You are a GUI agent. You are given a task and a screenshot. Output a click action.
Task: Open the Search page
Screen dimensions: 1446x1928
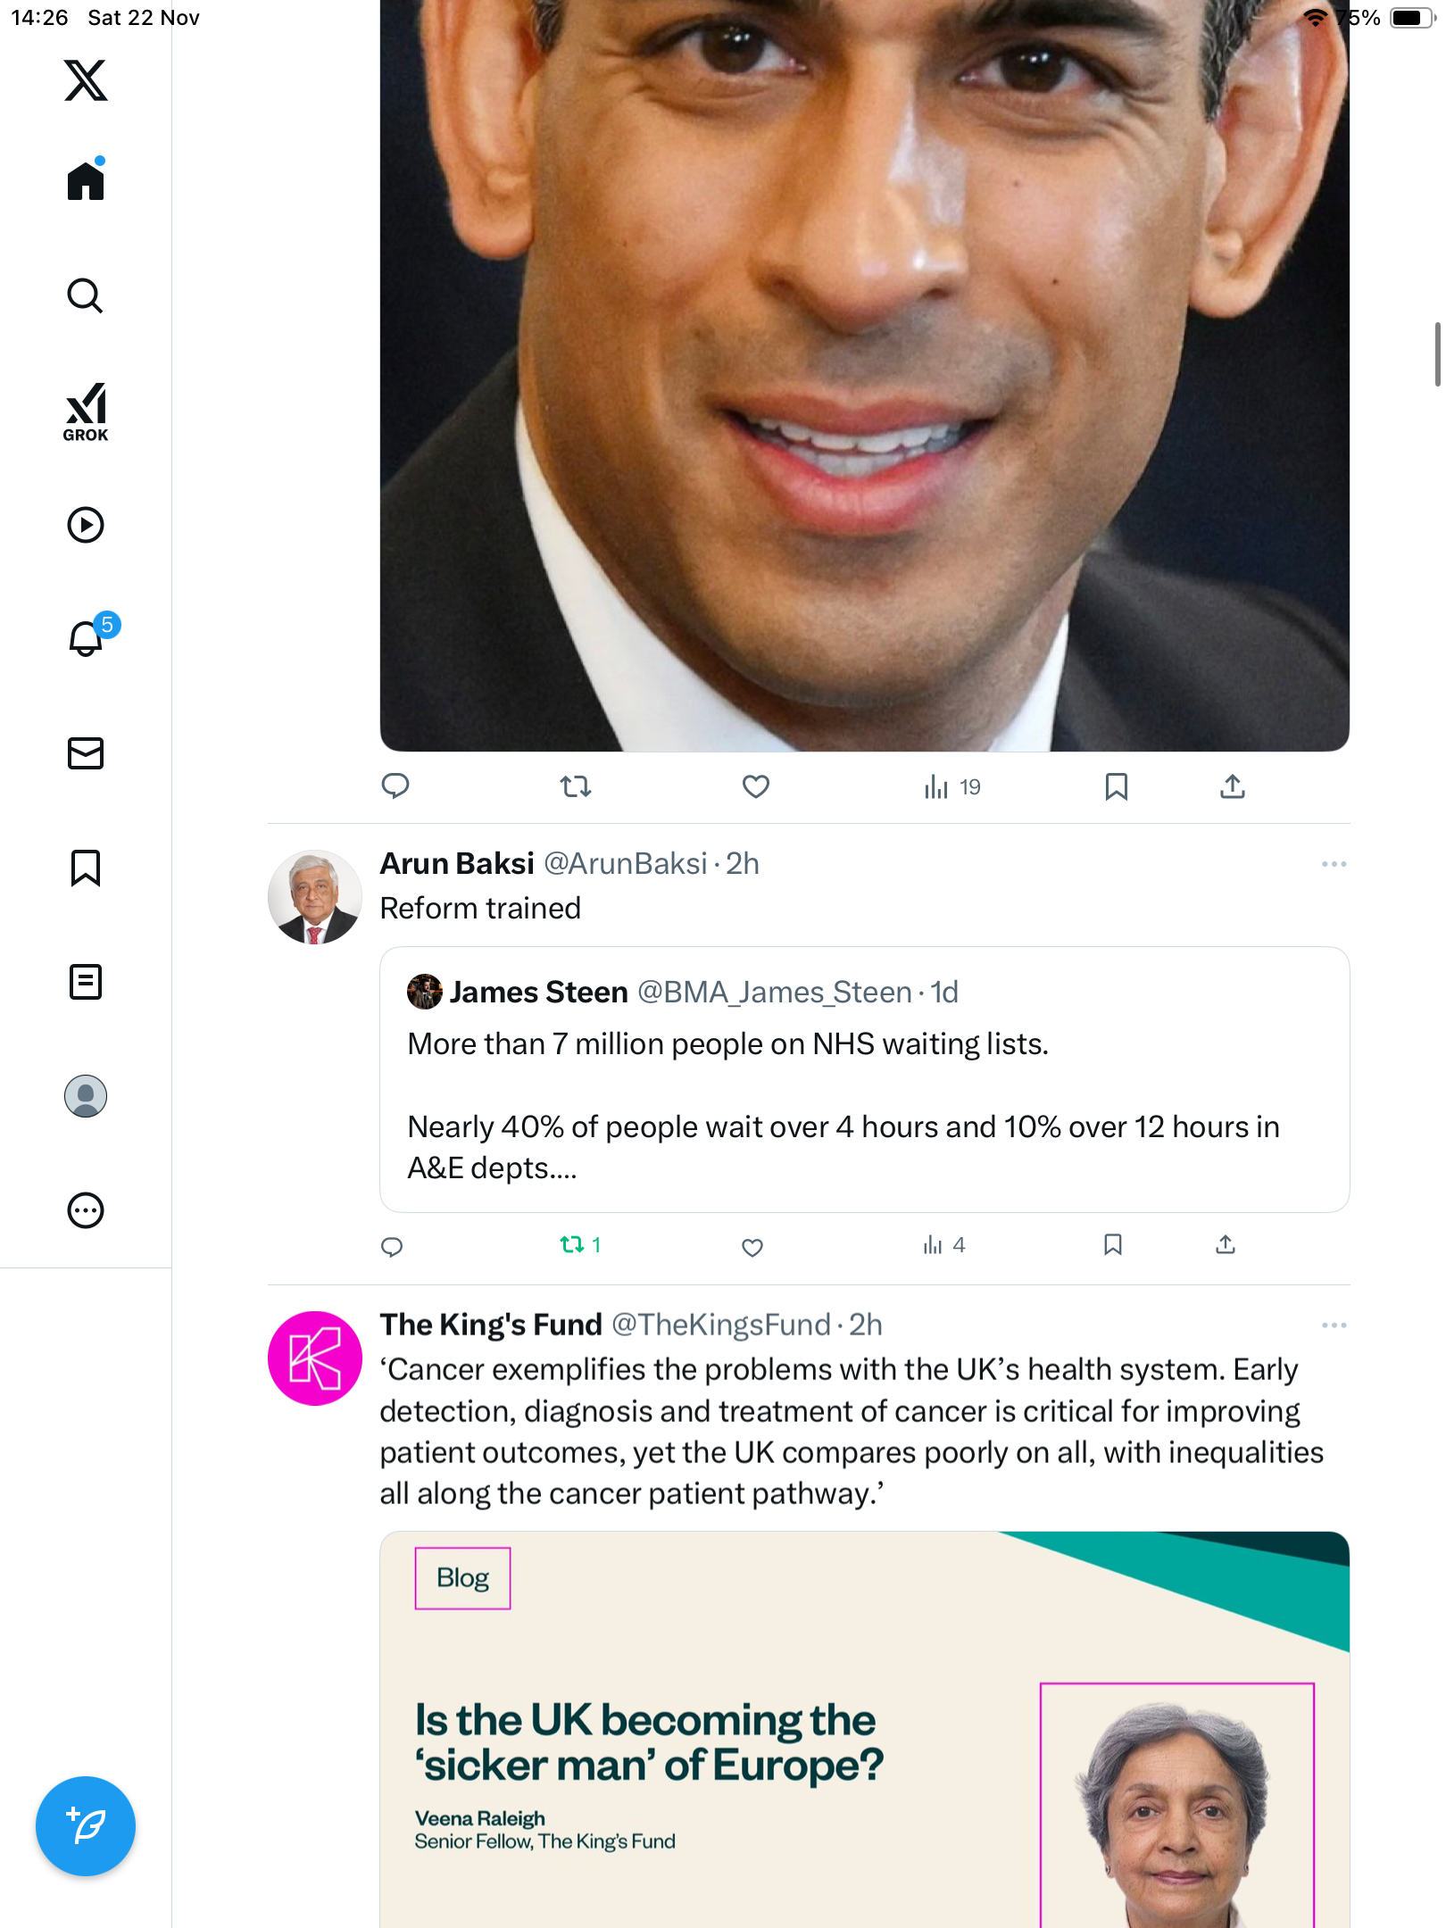coord(86,295)
